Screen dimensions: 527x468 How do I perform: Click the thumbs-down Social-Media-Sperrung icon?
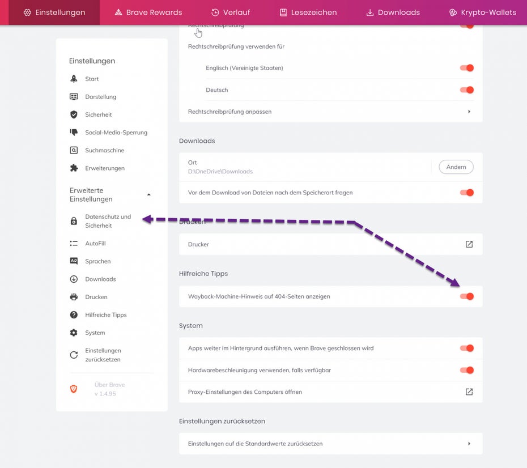pos(74,133)
